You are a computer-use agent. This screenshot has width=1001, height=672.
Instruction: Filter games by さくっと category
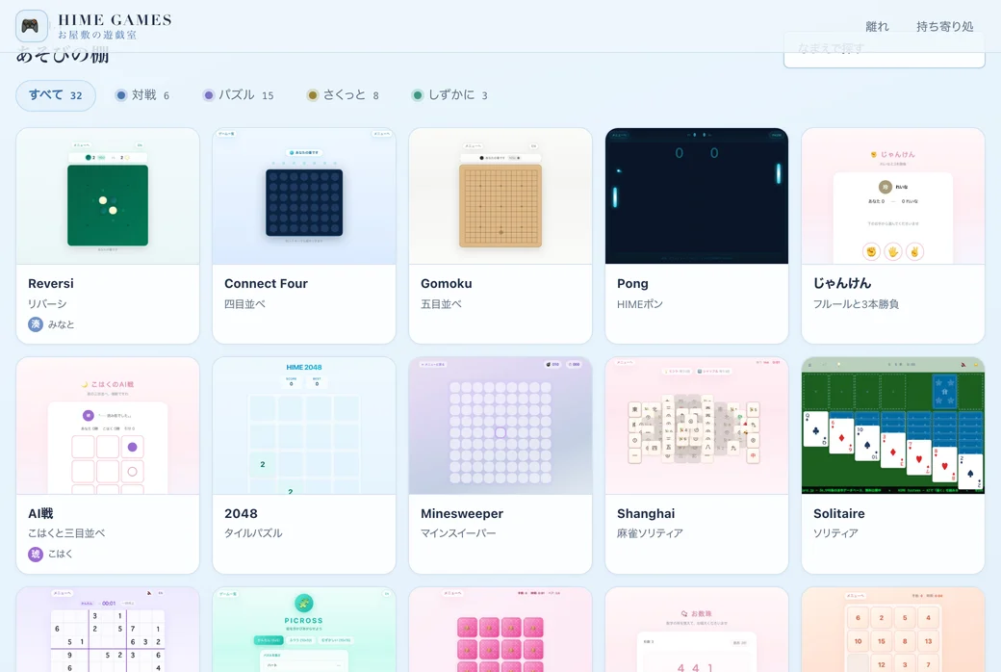click(x=343, y=95)
